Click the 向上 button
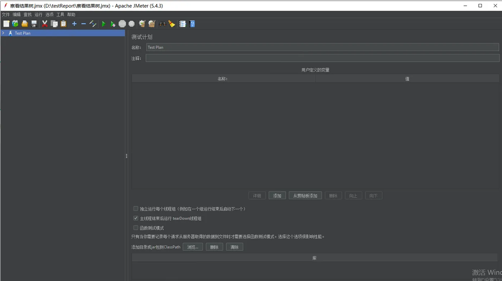This screenshot has width=502, height=281. [x=353, y=196]
